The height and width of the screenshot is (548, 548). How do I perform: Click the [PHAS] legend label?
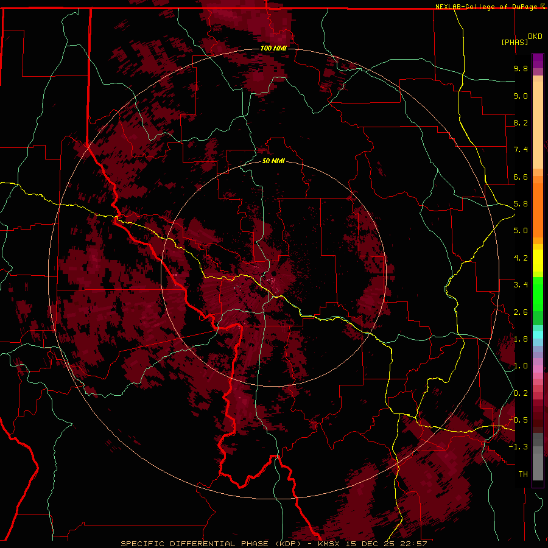515,42
